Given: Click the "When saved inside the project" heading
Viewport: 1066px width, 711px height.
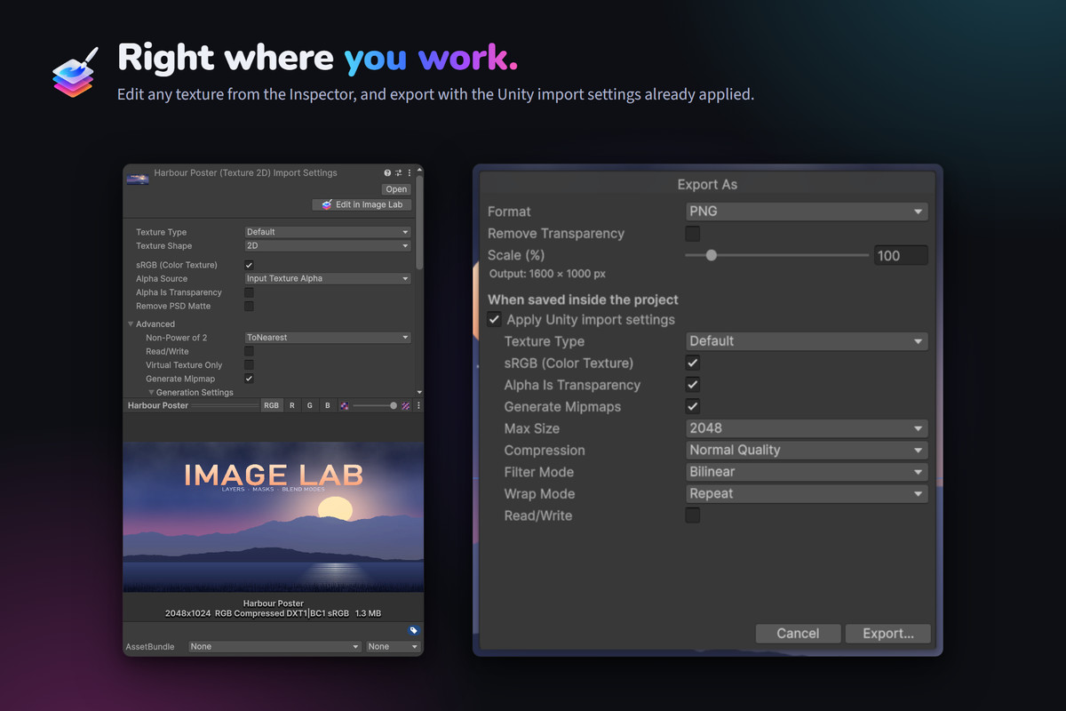Looking at the screenshot, I should (583, 300).
